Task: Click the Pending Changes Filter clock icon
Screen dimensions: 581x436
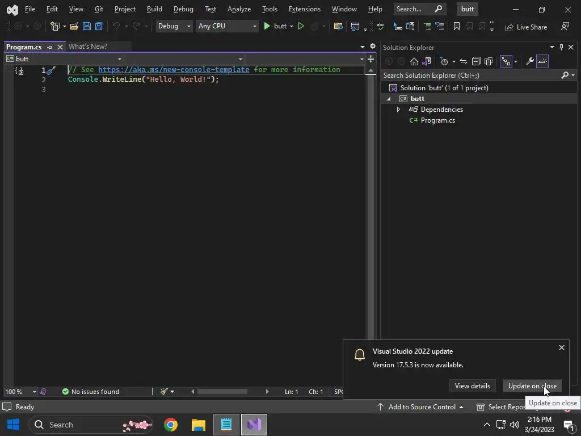Action: [x=444, y=61]
